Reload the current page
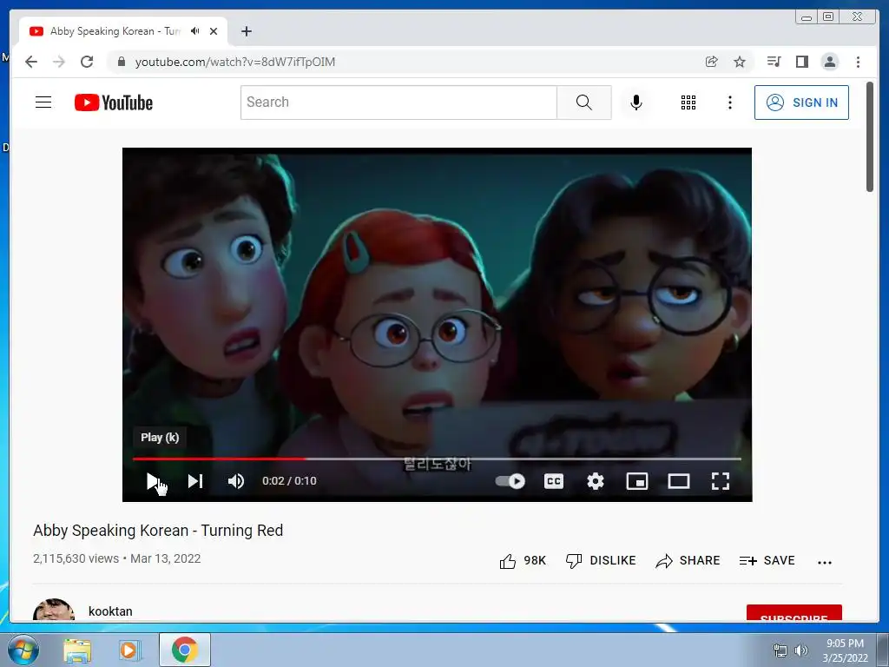The height and width of the screenshot is (667, 889). pos(87,62)
